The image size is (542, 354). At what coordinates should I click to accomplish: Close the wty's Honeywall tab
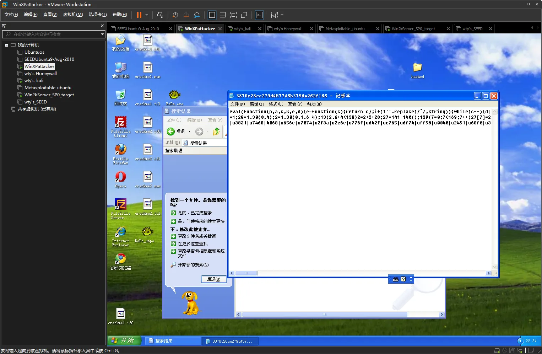click(x=311, y=29)
